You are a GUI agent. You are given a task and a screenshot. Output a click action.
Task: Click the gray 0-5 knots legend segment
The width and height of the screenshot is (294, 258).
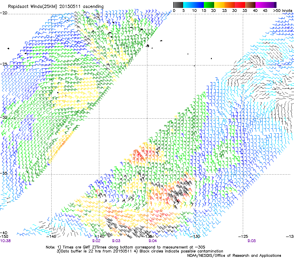[178, 5]
